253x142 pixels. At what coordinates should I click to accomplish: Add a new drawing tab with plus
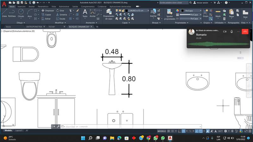tap(97, 27)
